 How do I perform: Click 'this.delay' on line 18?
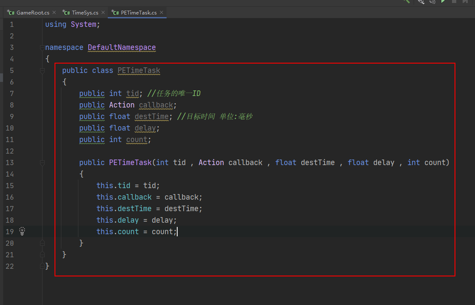[118, 220]
